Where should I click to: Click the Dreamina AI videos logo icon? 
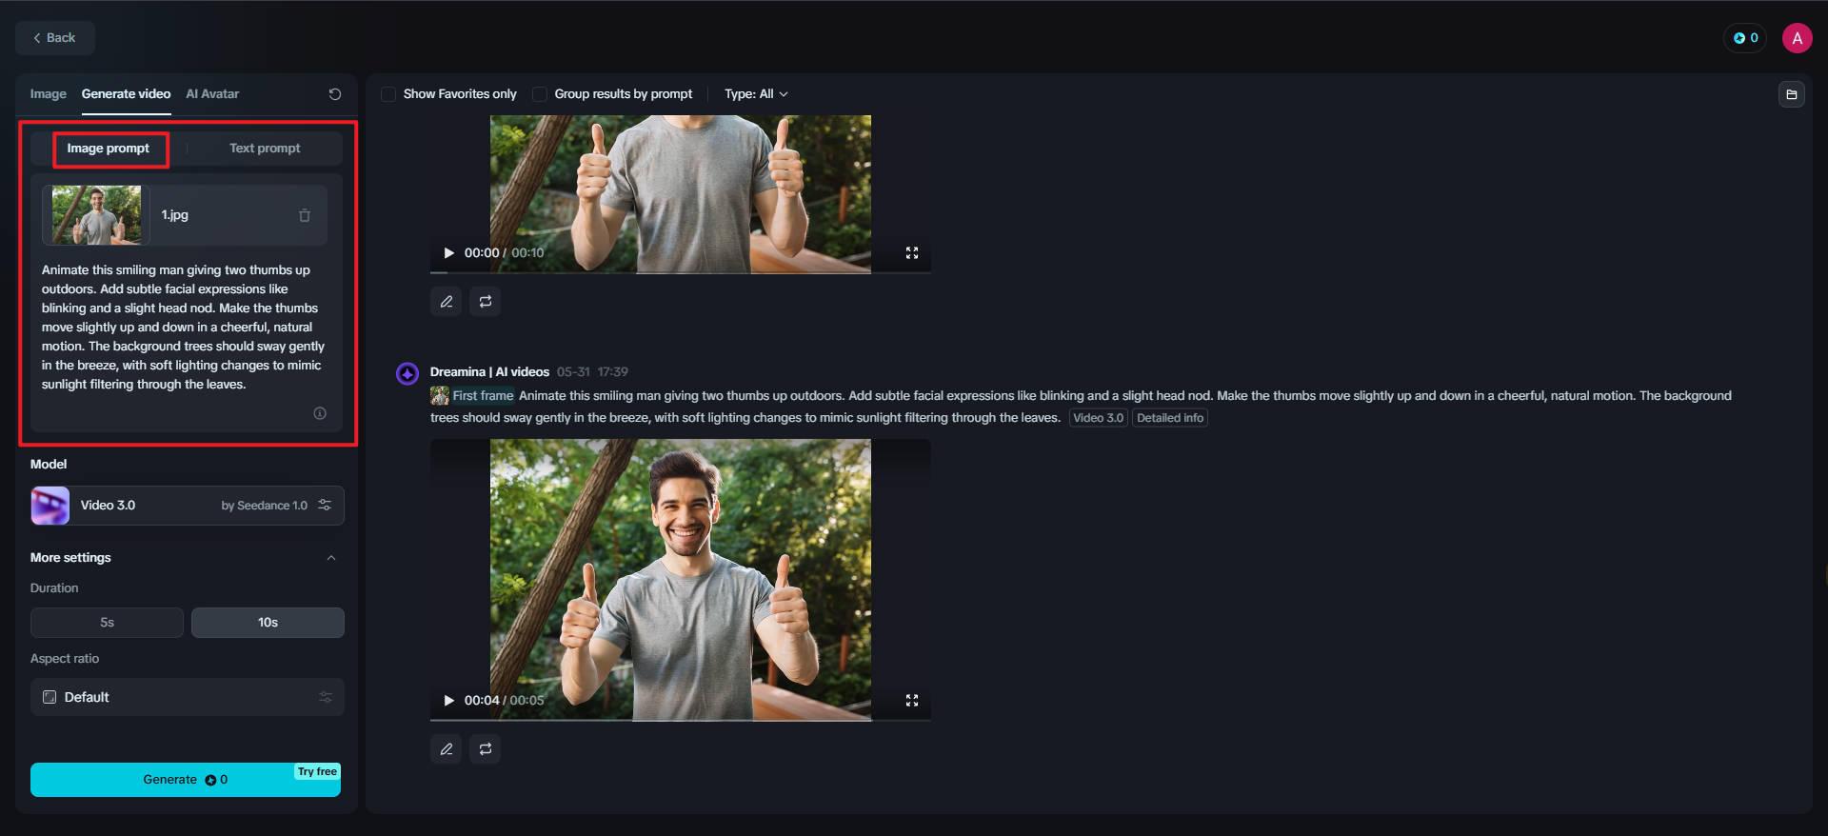[407, 373]
